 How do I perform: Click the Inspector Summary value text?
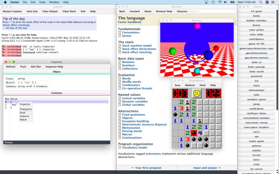33,86
